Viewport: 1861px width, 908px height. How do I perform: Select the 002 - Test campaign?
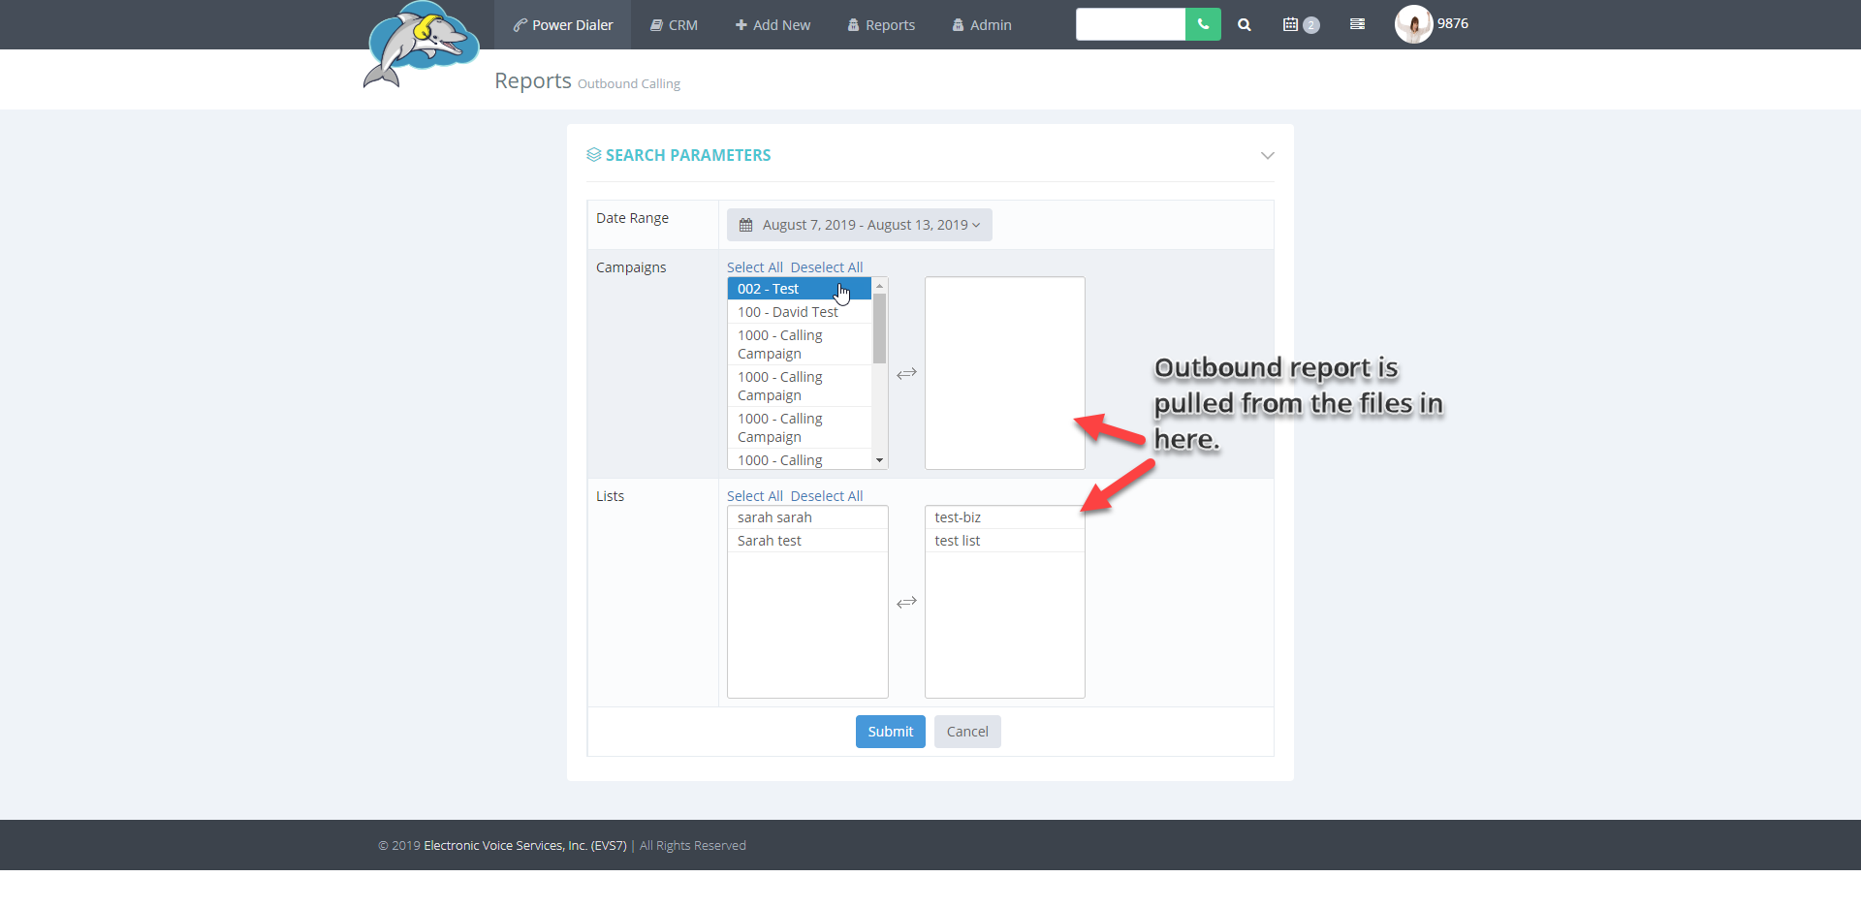(x=800, y=289)
